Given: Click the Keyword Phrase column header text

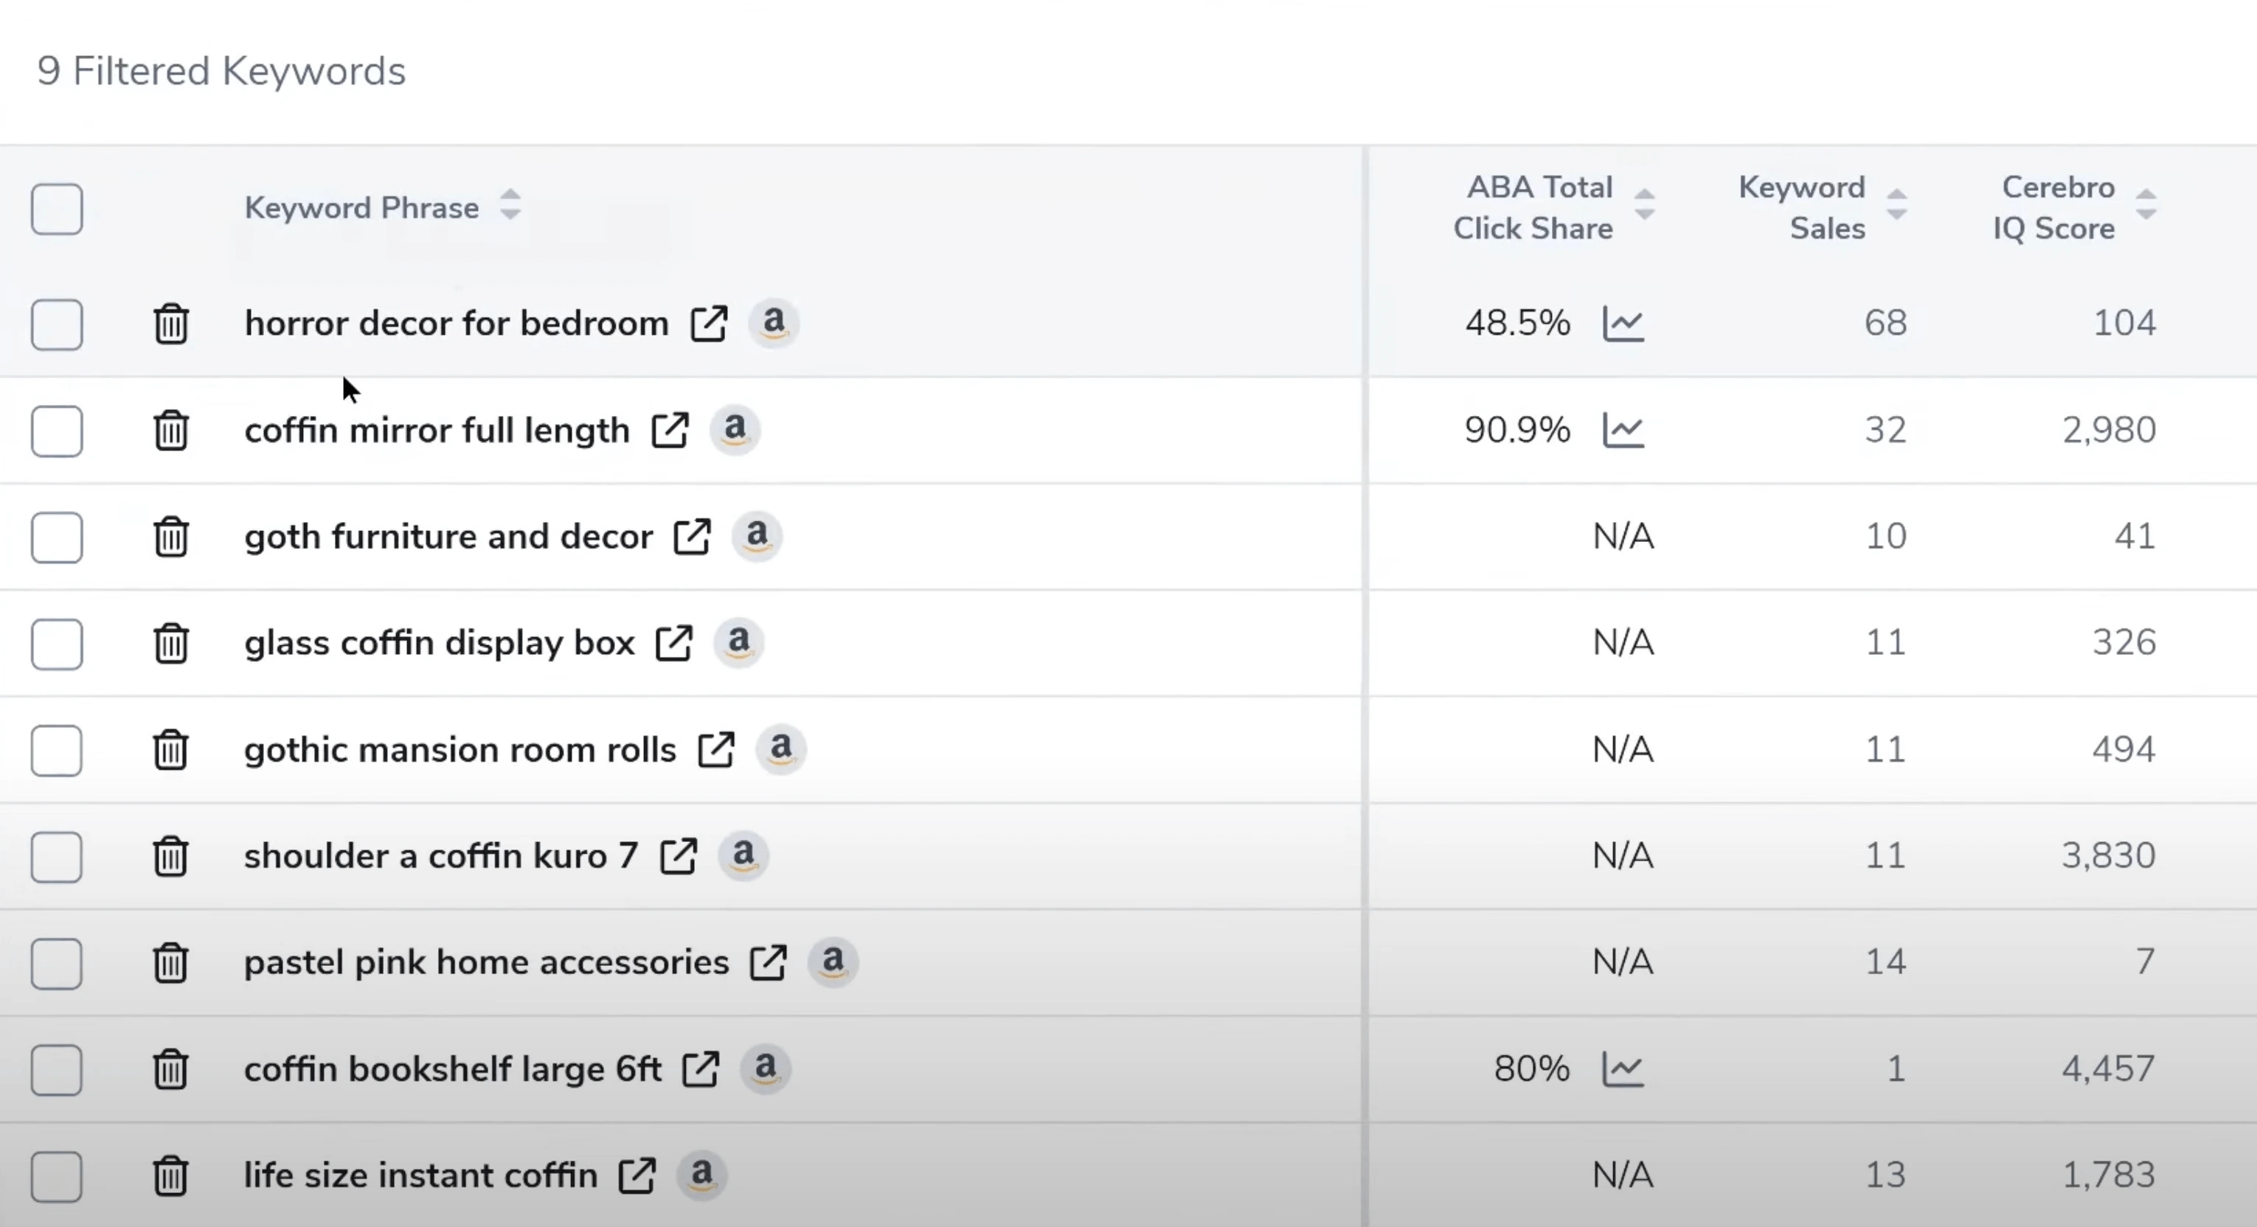Looking at the screenshot, I should (x=361, y=209).
